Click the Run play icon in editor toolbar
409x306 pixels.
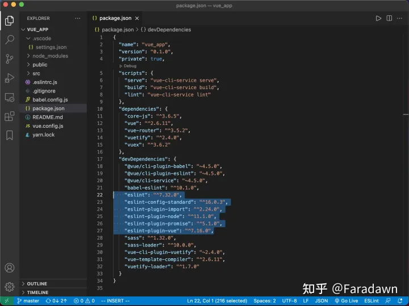coord(378,18)
